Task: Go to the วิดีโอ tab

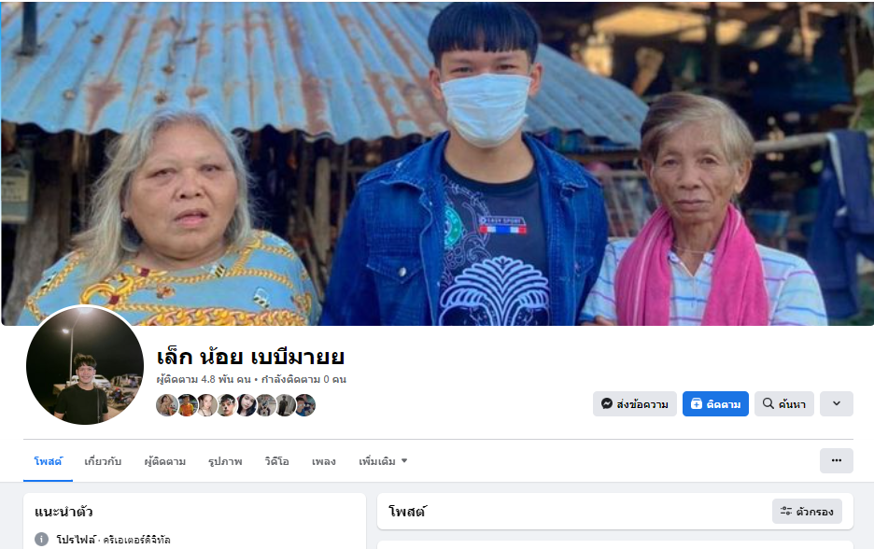Action: coord(276,461)
